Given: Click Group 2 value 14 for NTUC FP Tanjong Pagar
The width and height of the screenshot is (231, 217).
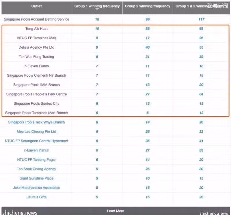Looking at the screenshot, I should (148, 160).
